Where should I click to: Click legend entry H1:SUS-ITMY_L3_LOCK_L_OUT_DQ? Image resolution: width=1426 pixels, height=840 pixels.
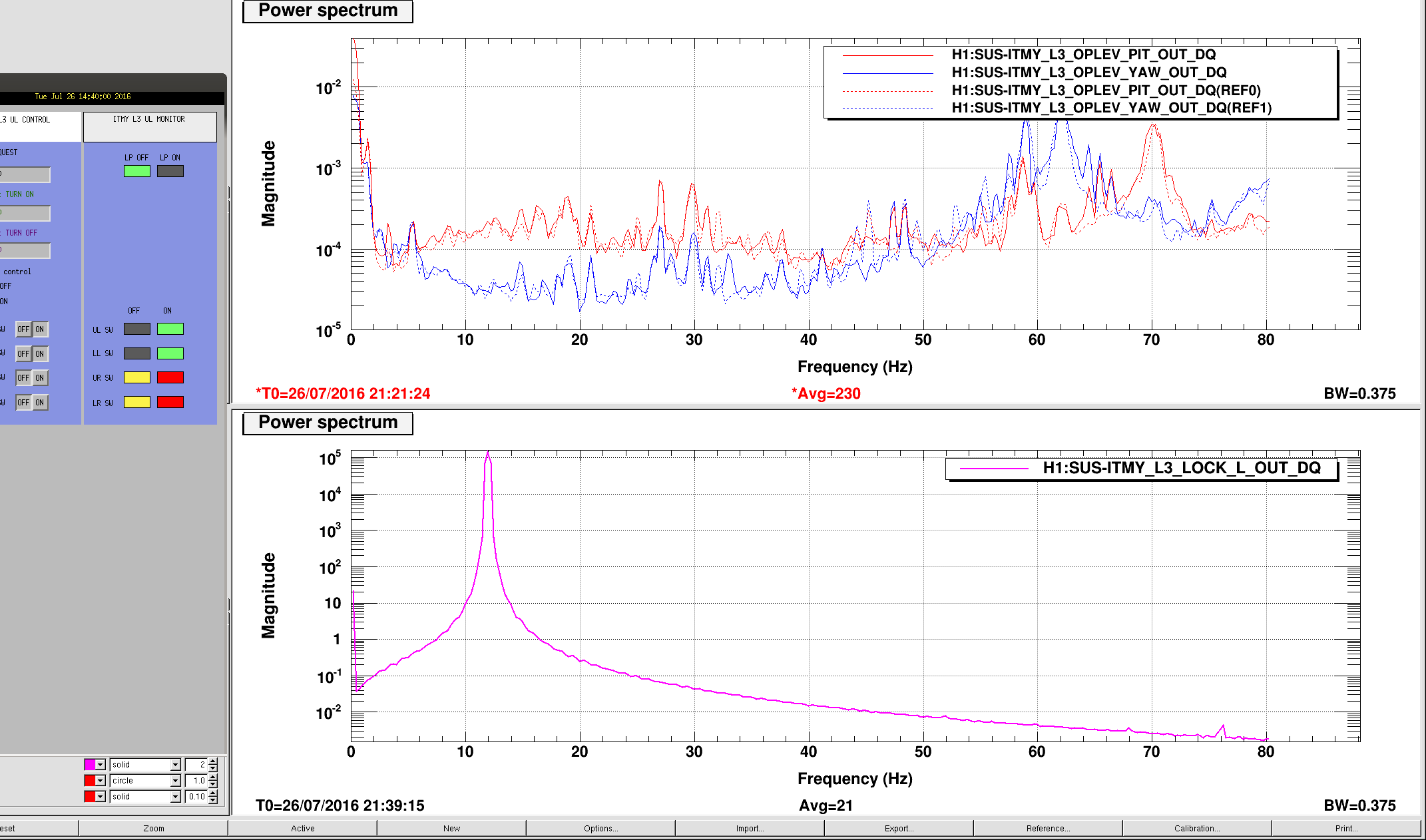[1181, 468]
